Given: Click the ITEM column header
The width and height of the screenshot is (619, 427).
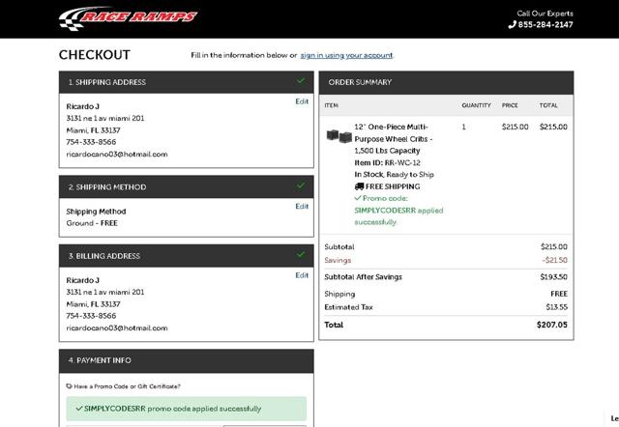Looking at the screenshot, I should tap(331, 105).
